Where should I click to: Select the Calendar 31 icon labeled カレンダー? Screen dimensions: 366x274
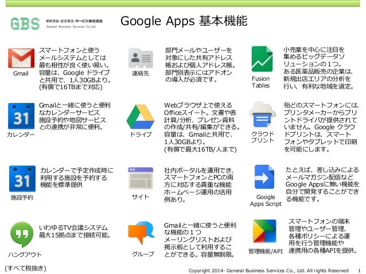click(21, 116)
